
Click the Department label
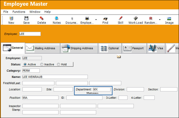click(84, 89)
